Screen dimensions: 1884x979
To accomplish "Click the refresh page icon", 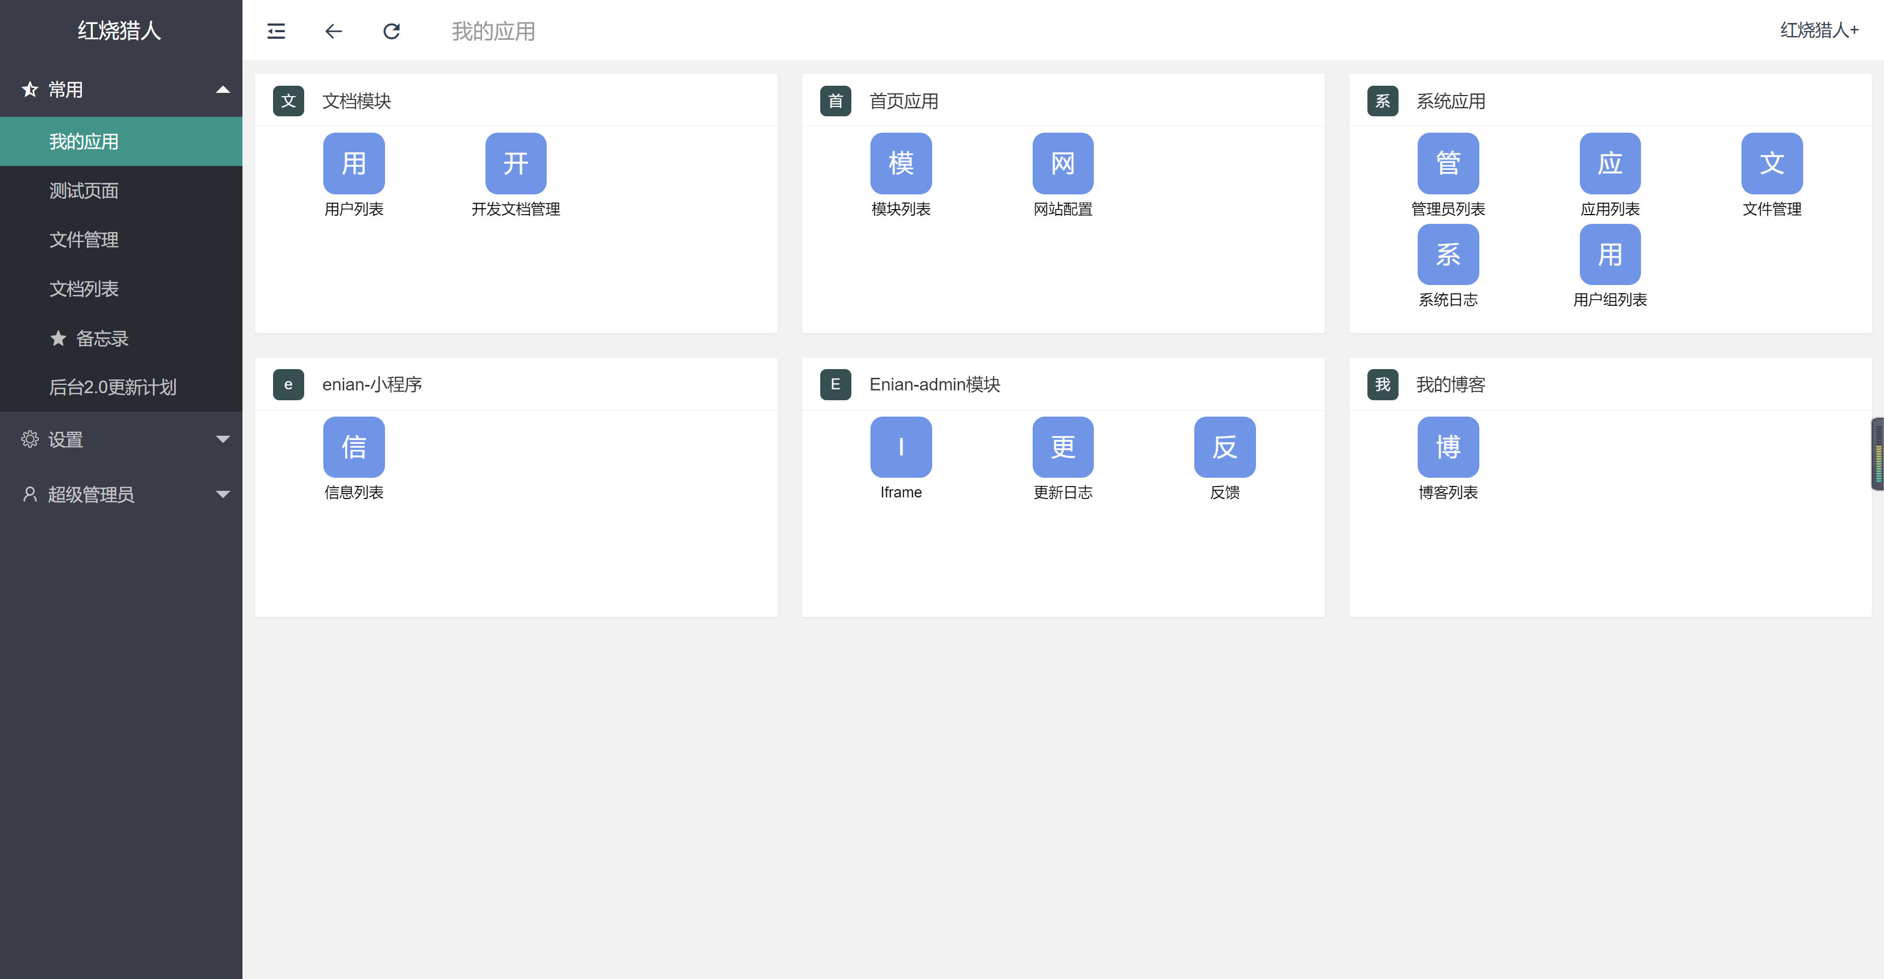I will pos(392,32).
